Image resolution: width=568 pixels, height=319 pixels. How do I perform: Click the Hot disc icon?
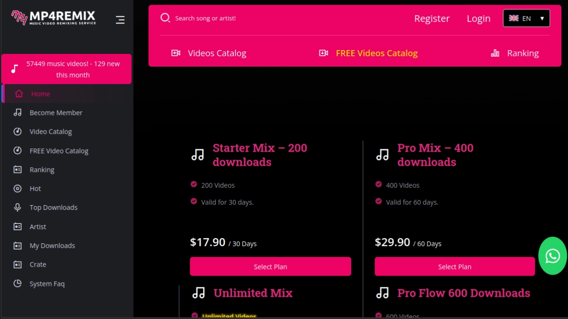18,189
